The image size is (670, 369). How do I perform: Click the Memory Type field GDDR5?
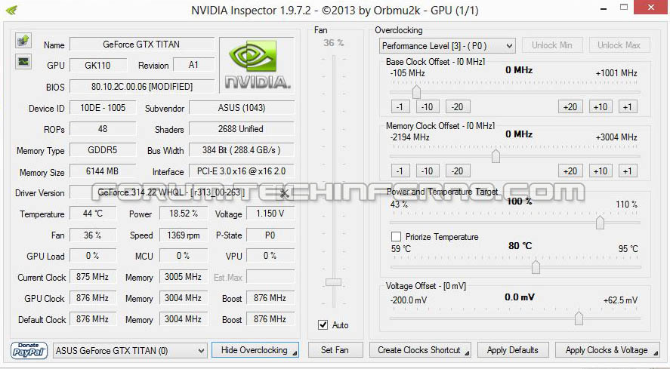(103, 150)
